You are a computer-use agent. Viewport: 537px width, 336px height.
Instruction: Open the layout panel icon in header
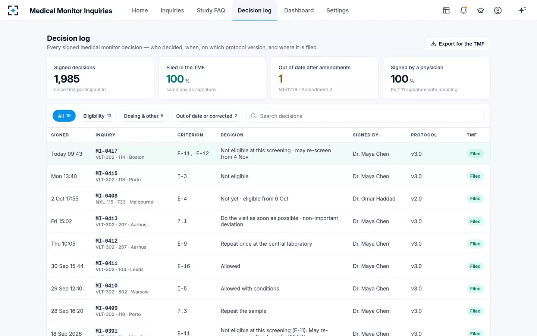446,10
